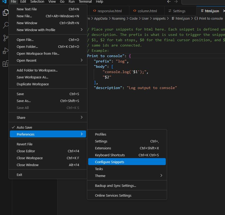The image size is (225, 215).
Task: Switch to the Settings tab
Action: [180, 11]
